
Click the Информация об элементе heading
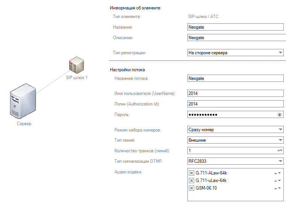135,8
